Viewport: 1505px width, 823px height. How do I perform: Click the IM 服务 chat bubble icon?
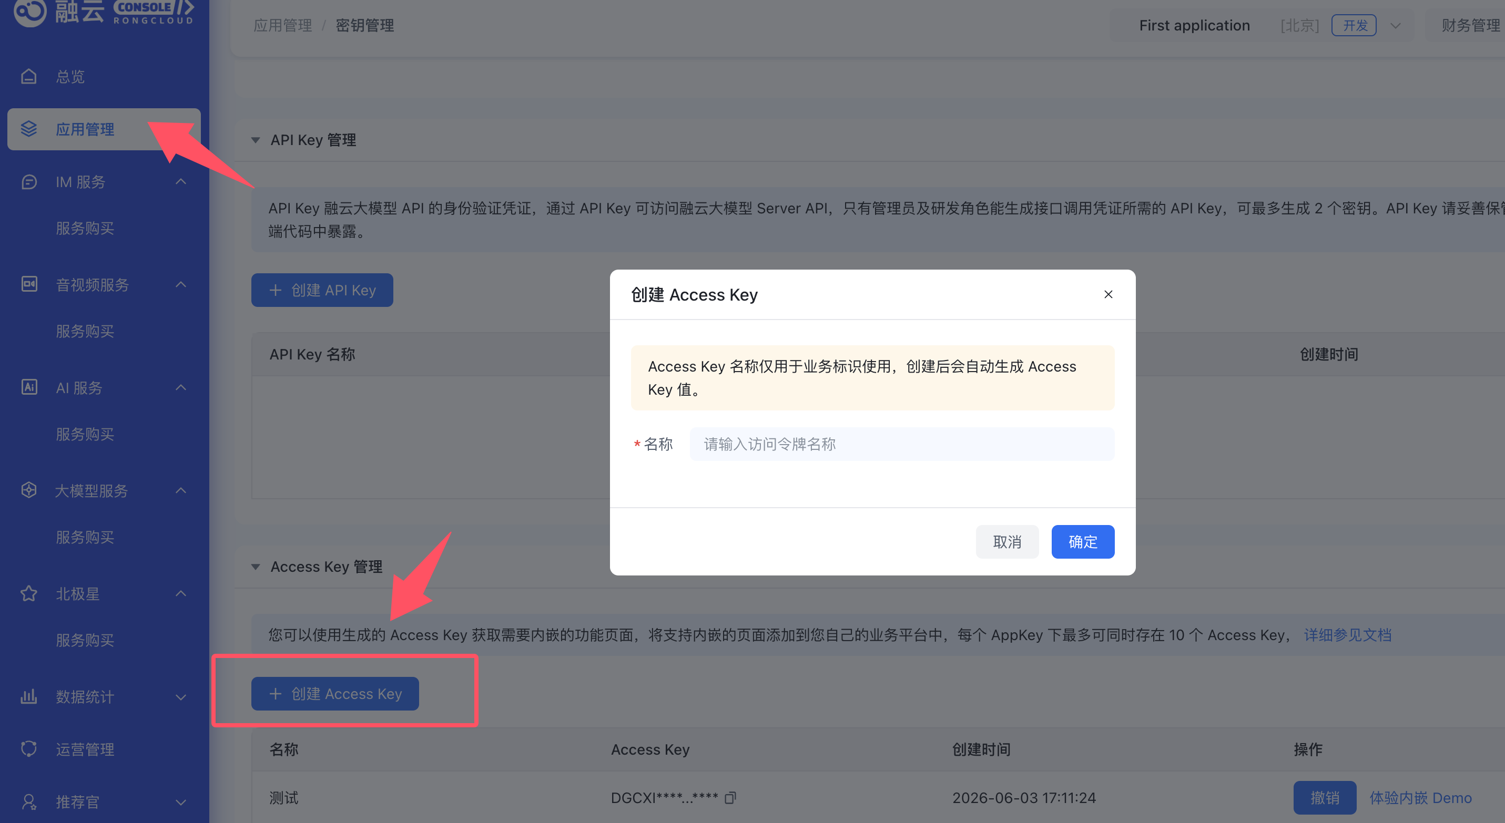tap(28, 182)
